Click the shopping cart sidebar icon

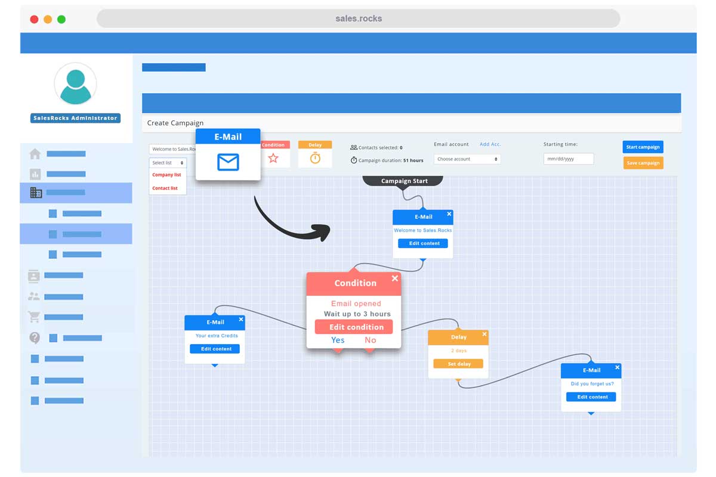[x=34, y=317]
